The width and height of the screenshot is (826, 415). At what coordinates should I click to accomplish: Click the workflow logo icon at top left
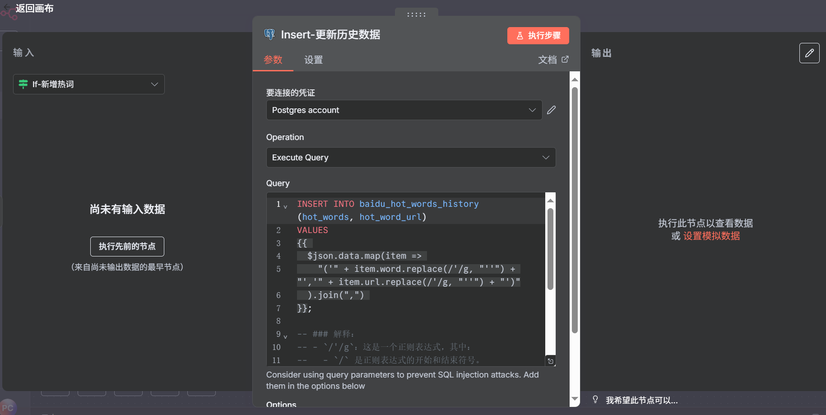[9, 15]
